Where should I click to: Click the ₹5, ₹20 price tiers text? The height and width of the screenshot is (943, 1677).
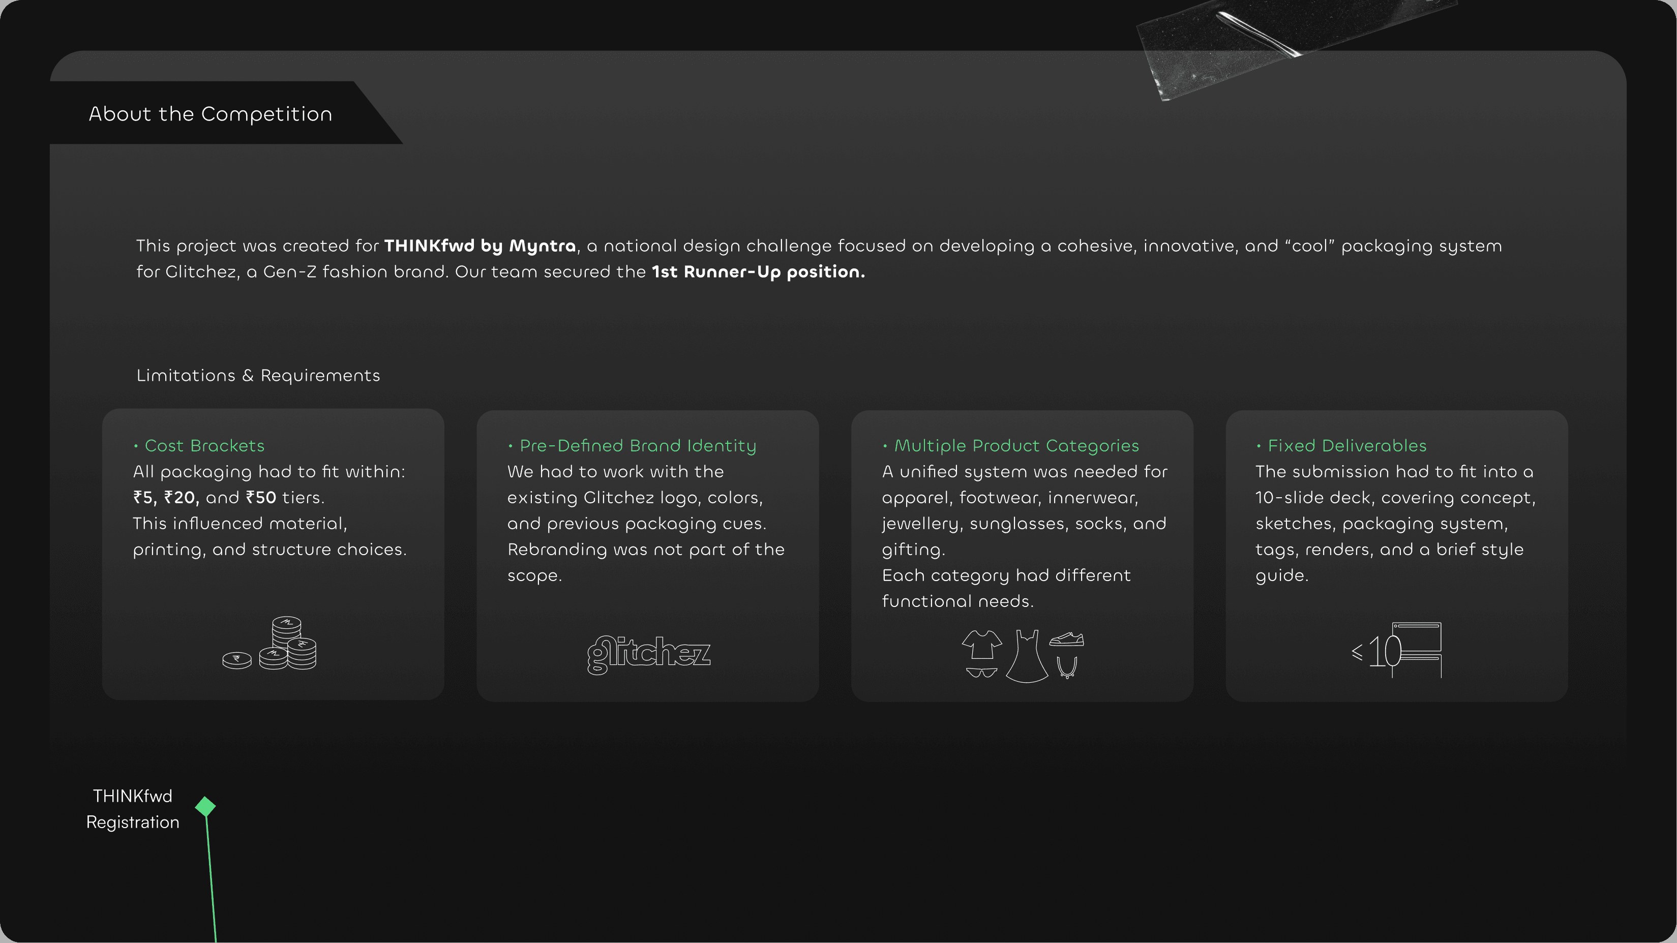tap(165, 498)
